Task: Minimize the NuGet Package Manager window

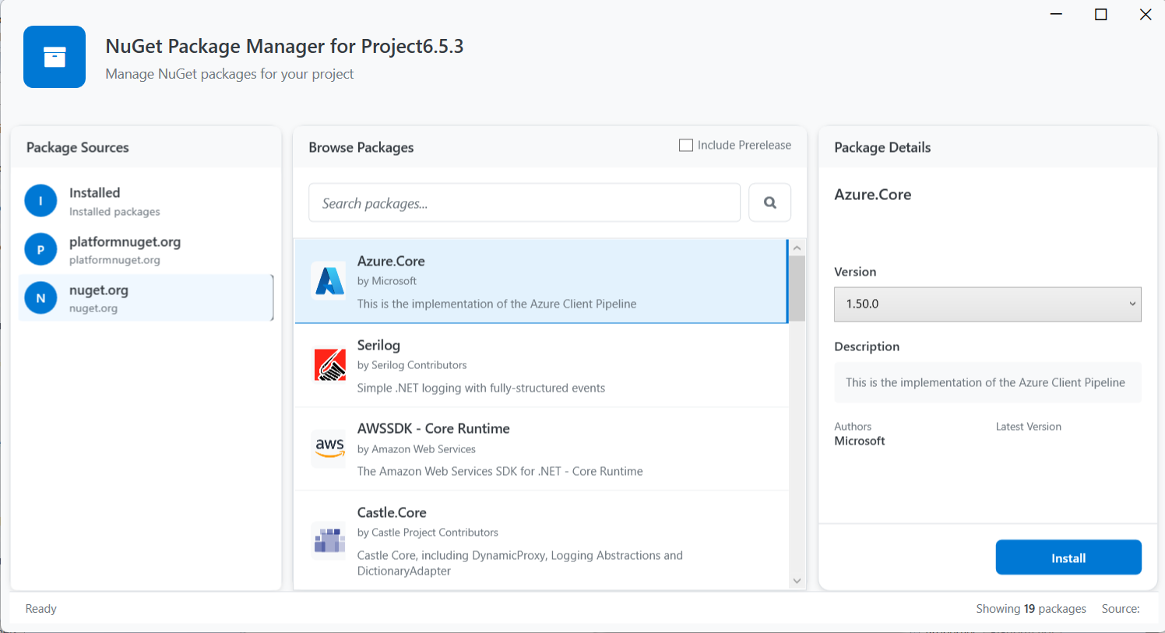Action: coord(1056,14)
